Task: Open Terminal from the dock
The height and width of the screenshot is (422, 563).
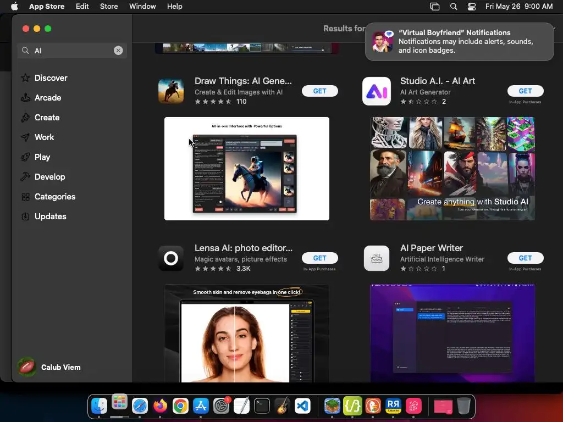Action: point(262,406)
